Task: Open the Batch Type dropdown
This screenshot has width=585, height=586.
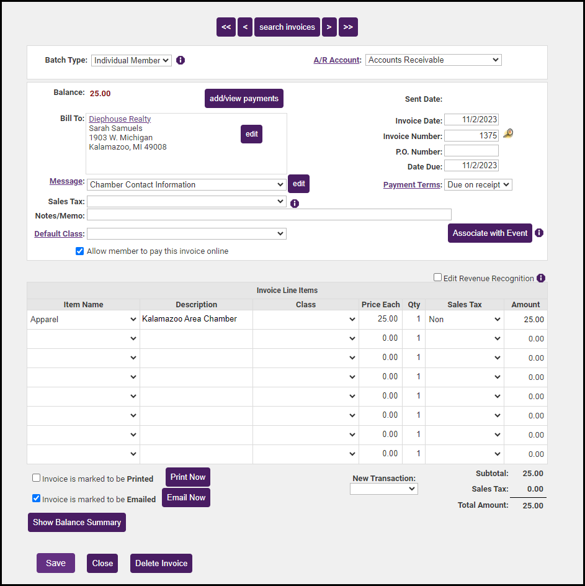Action: coord(132,60)
